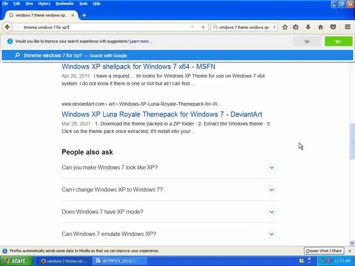
Task: Switch to GRTMPVOL_EN (D:) taskbar window
Action: coord(120,261)
